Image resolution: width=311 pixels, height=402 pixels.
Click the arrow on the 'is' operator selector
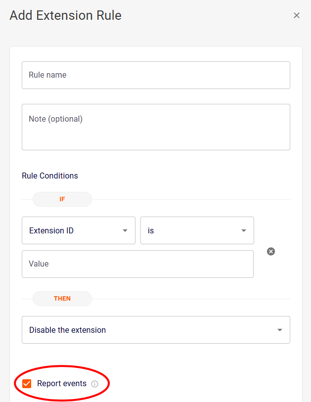point(244,231)
